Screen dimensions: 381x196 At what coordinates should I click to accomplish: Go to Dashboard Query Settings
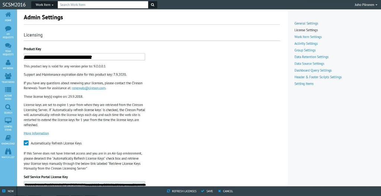(313, 70)
